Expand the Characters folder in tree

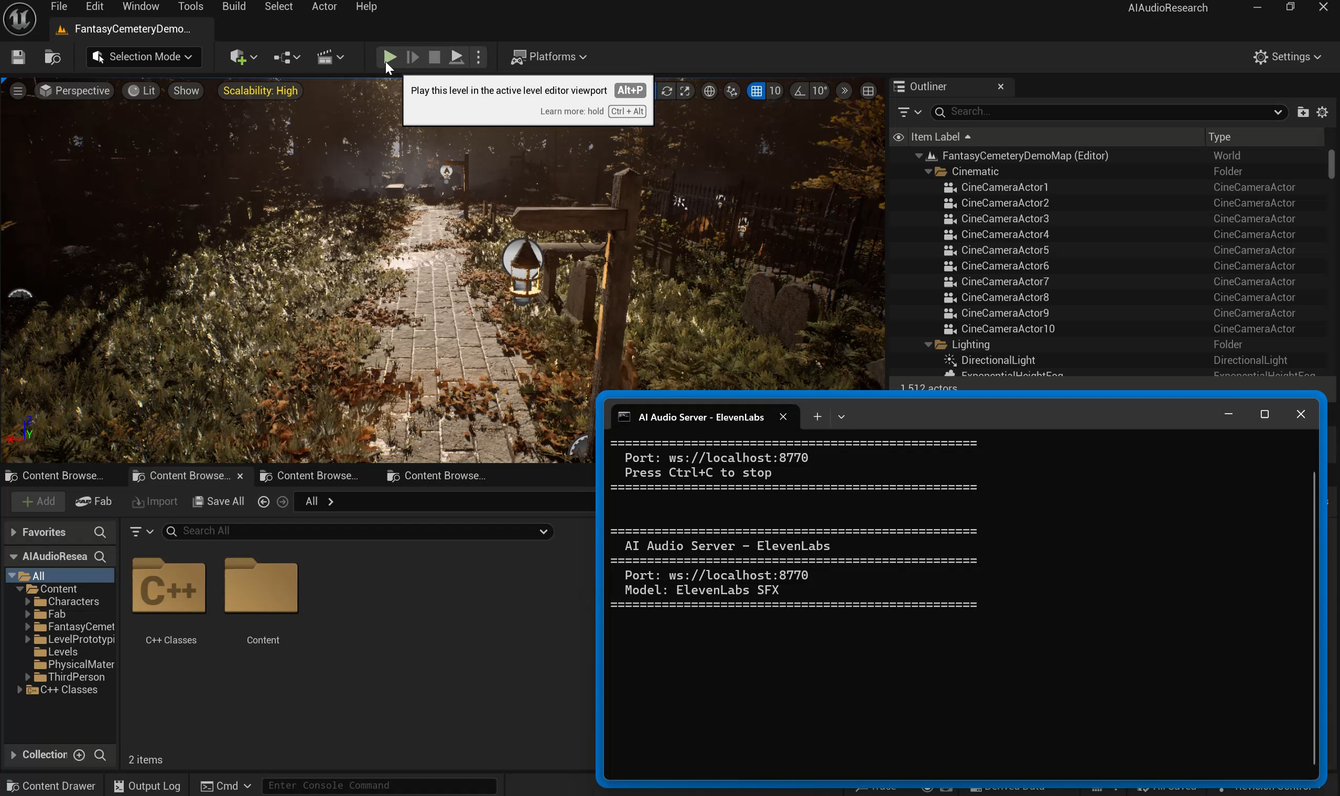27,602
